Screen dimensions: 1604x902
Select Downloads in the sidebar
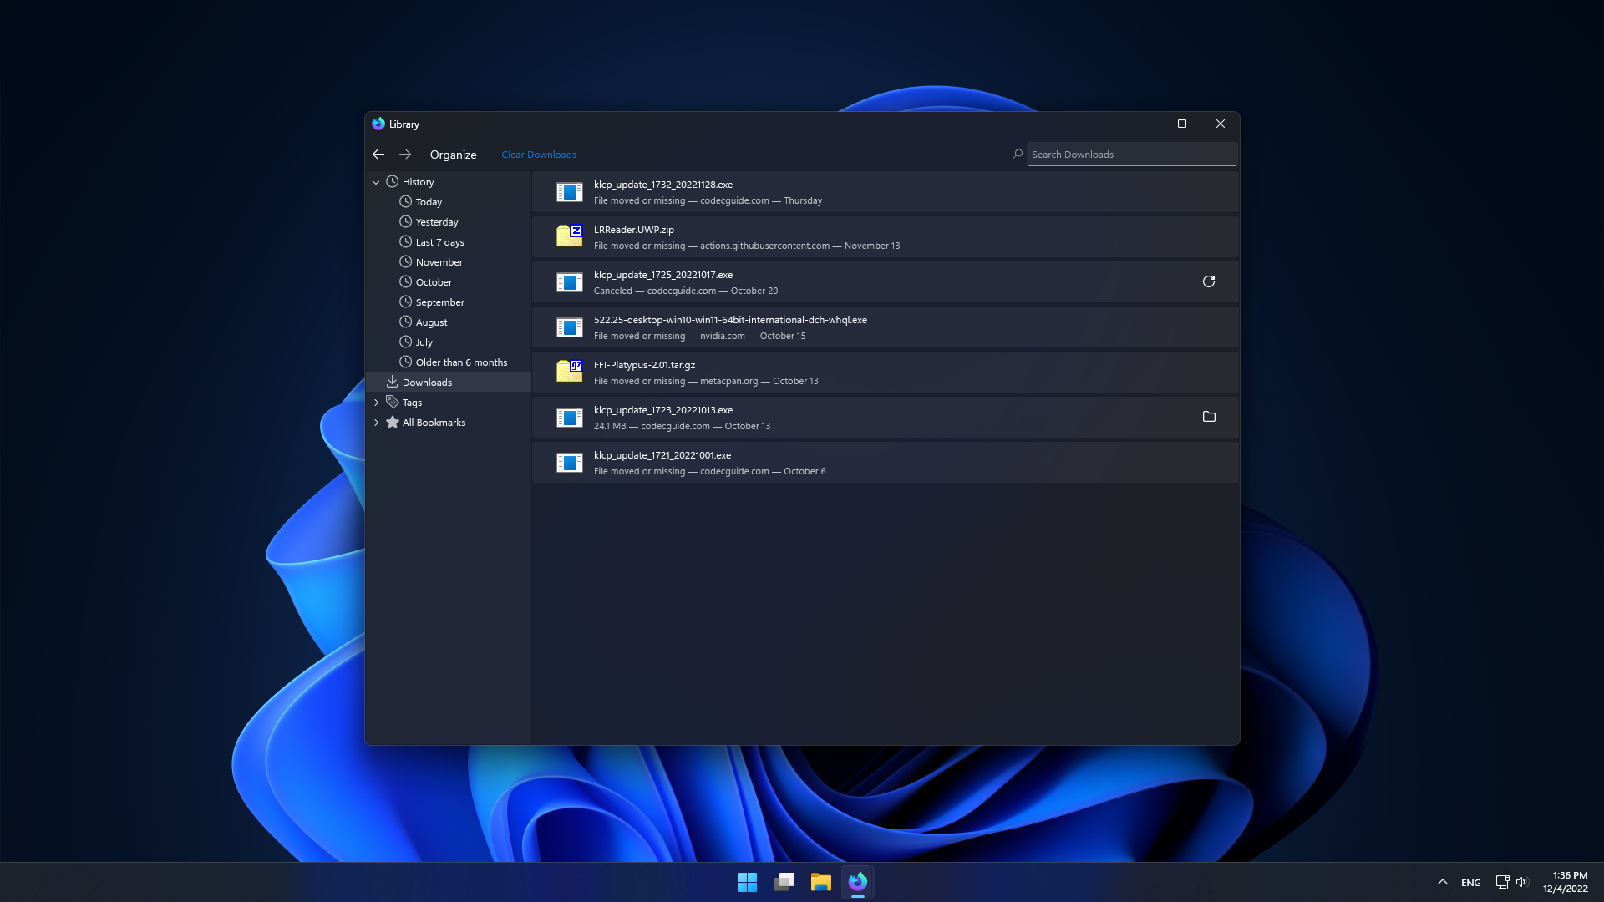449,383
